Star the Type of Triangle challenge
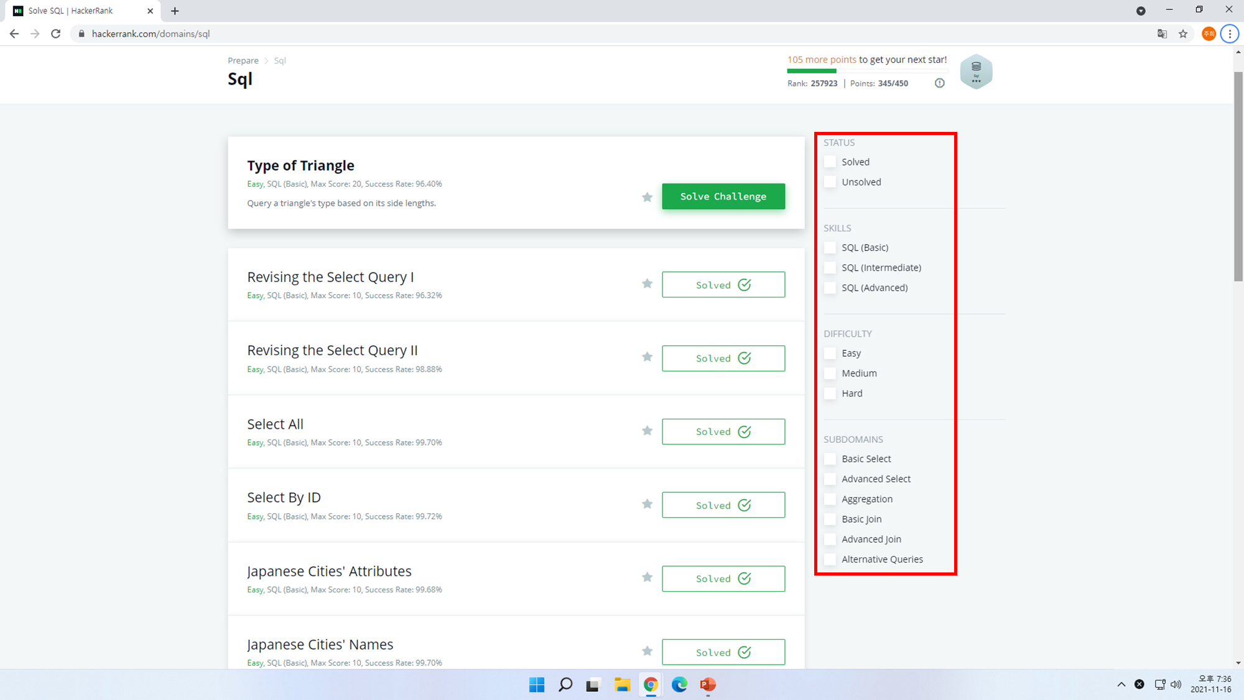 tap(647, 197)
